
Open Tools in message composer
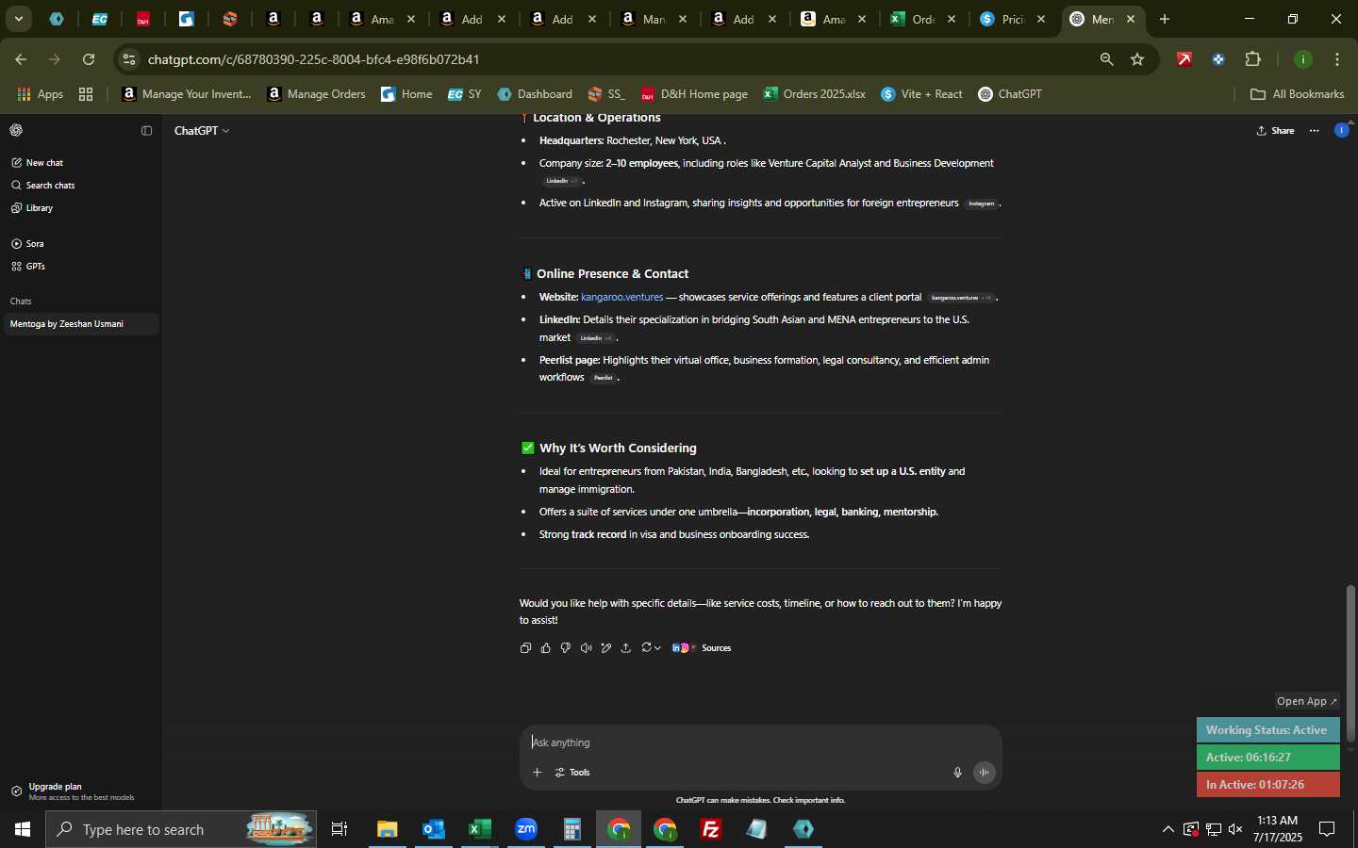[x=573, y=773]
